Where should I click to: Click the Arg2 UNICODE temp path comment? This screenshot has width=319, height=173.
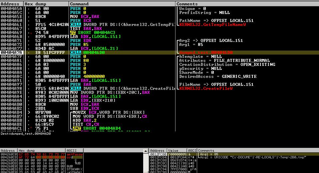tap(253, 158)
